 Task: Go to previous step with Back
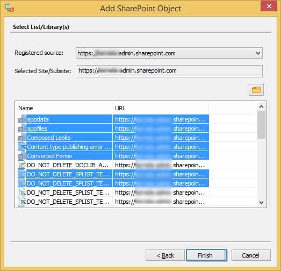coord(165,255)
